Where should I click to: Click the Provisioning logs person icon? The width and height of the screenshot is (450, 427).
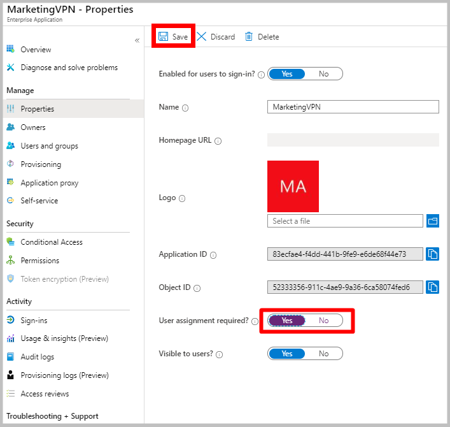(11, 375)
